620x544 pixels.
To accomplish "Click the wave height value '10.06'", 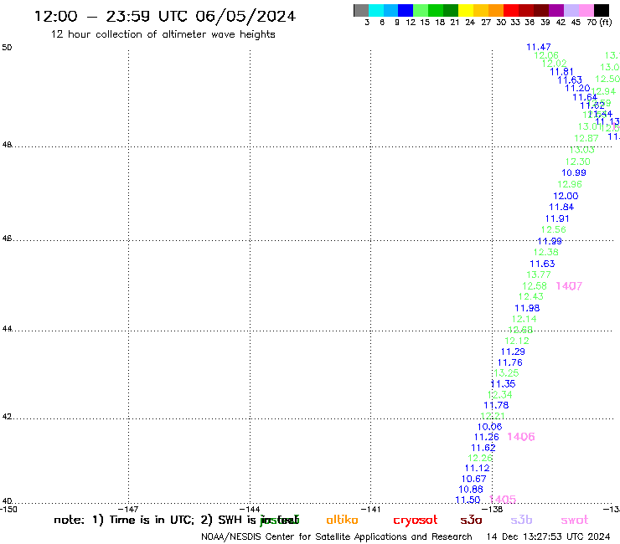I will pos(489,427).
